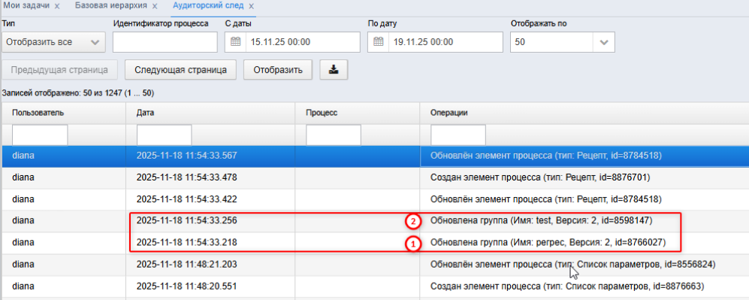Viewport: 749px width, 300px height.
Task: Click diana in the 11:48:20.551 row
Action: coord(23,286)
